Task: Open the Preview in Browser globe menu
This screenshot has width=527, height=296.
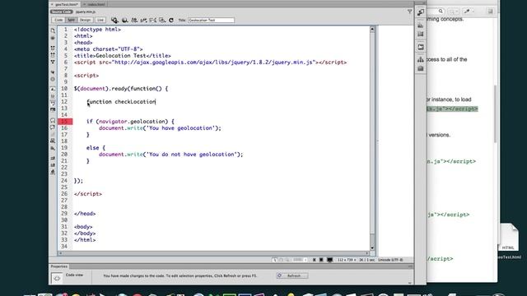Action: pos(124,20)
